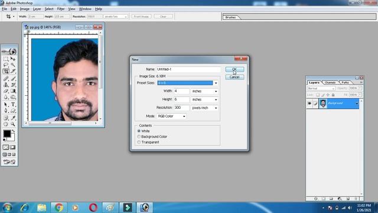The image size is (378, 213).
Task: Open the File menu
Action: [4, 9]
